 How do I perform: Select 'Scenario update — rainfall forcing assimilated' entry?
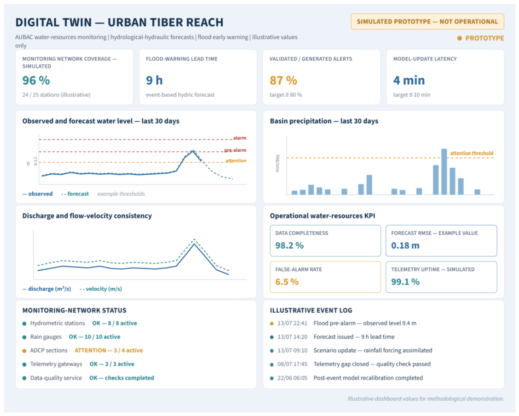(373, 351)
